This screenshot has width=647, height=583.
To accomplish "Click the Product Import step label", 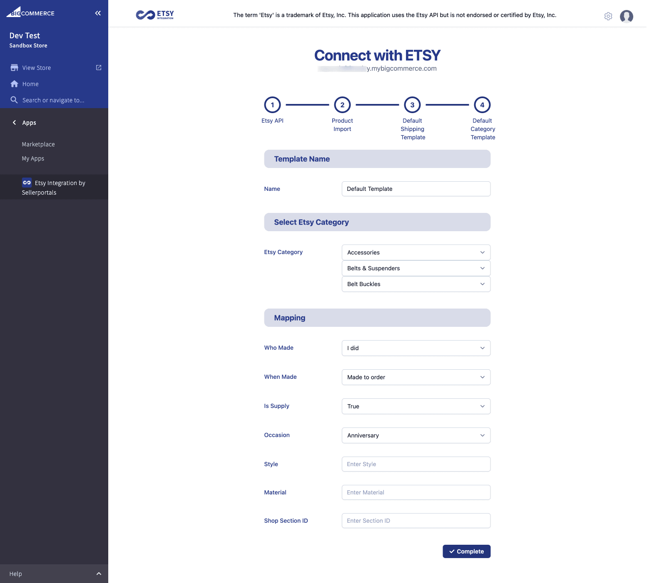I will [343, 125].
